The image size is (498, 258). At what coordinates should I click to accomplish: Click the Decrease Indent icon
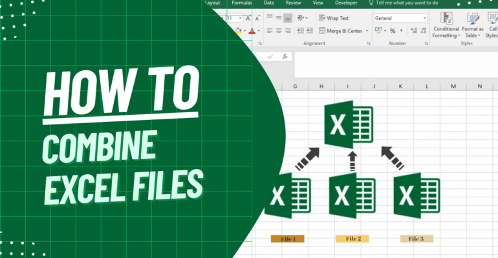pyautogui.click(x=300, y=31)
